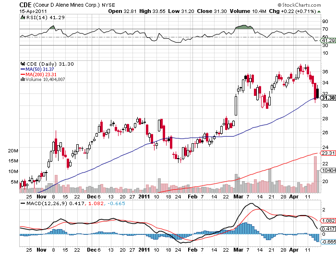Click the High 33.55 value
The width and height of the screenshot is (336, 254).
tap(152, 11)
